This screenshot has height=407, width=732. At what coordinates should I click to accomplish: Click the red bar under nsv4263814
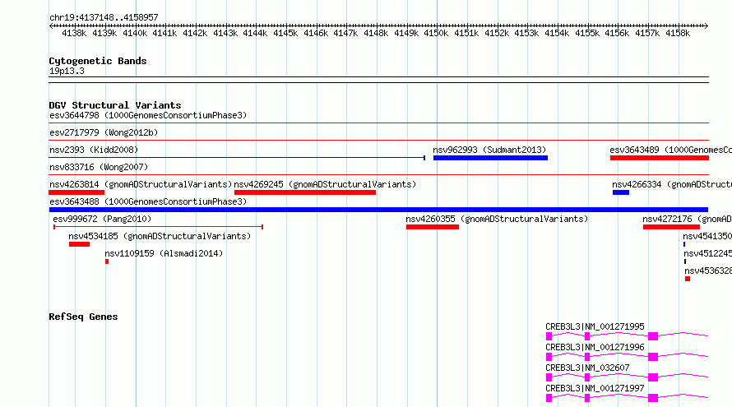[x=76, y=192]
